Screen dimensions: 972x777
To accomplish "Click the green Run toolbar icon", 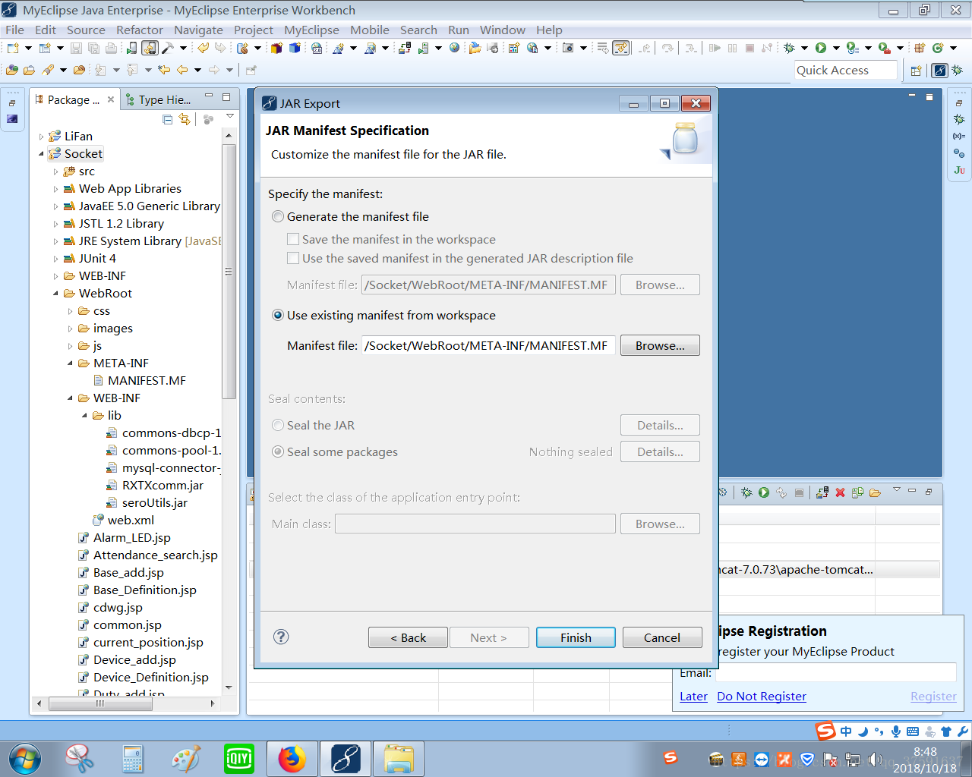I will (x=821, y=48).
